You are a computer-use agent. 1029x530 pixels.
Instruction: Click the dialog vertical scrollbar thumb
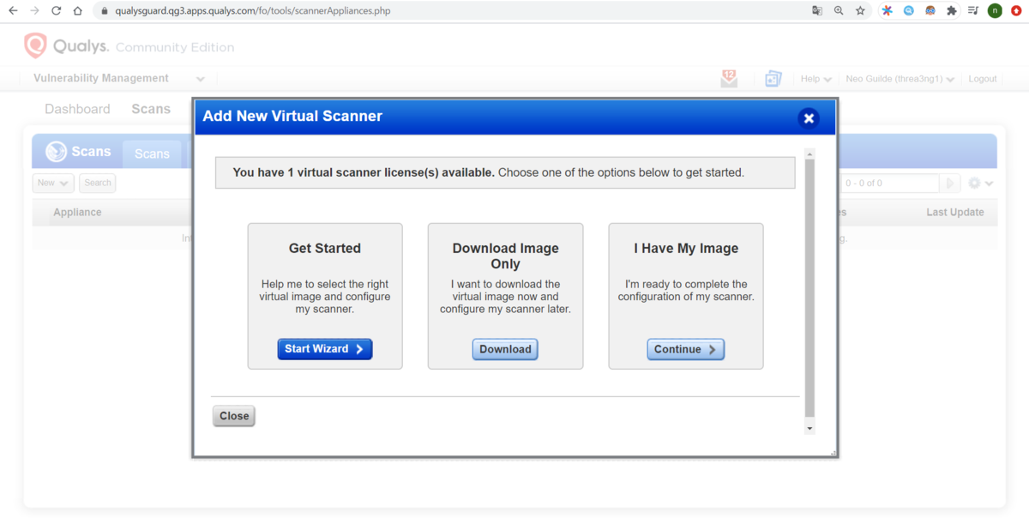point(809,287)
